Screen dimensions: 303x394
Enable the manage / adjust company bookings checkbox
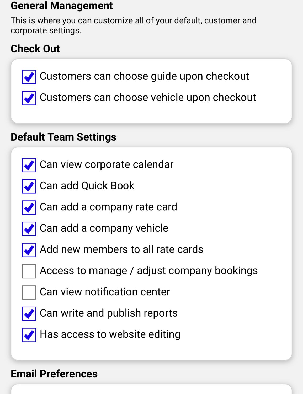pos(29,271)
